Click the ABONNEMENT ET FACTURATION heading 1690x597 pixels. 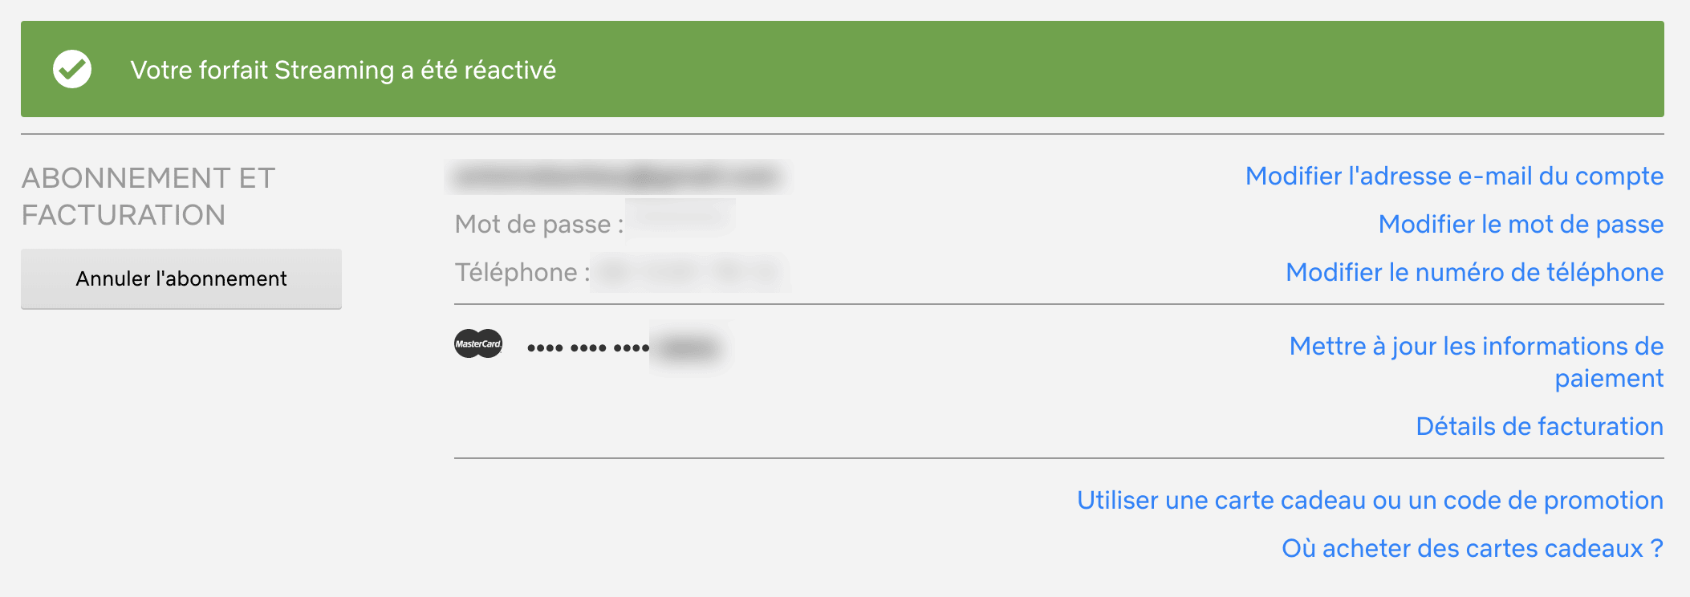pos(148,197)
